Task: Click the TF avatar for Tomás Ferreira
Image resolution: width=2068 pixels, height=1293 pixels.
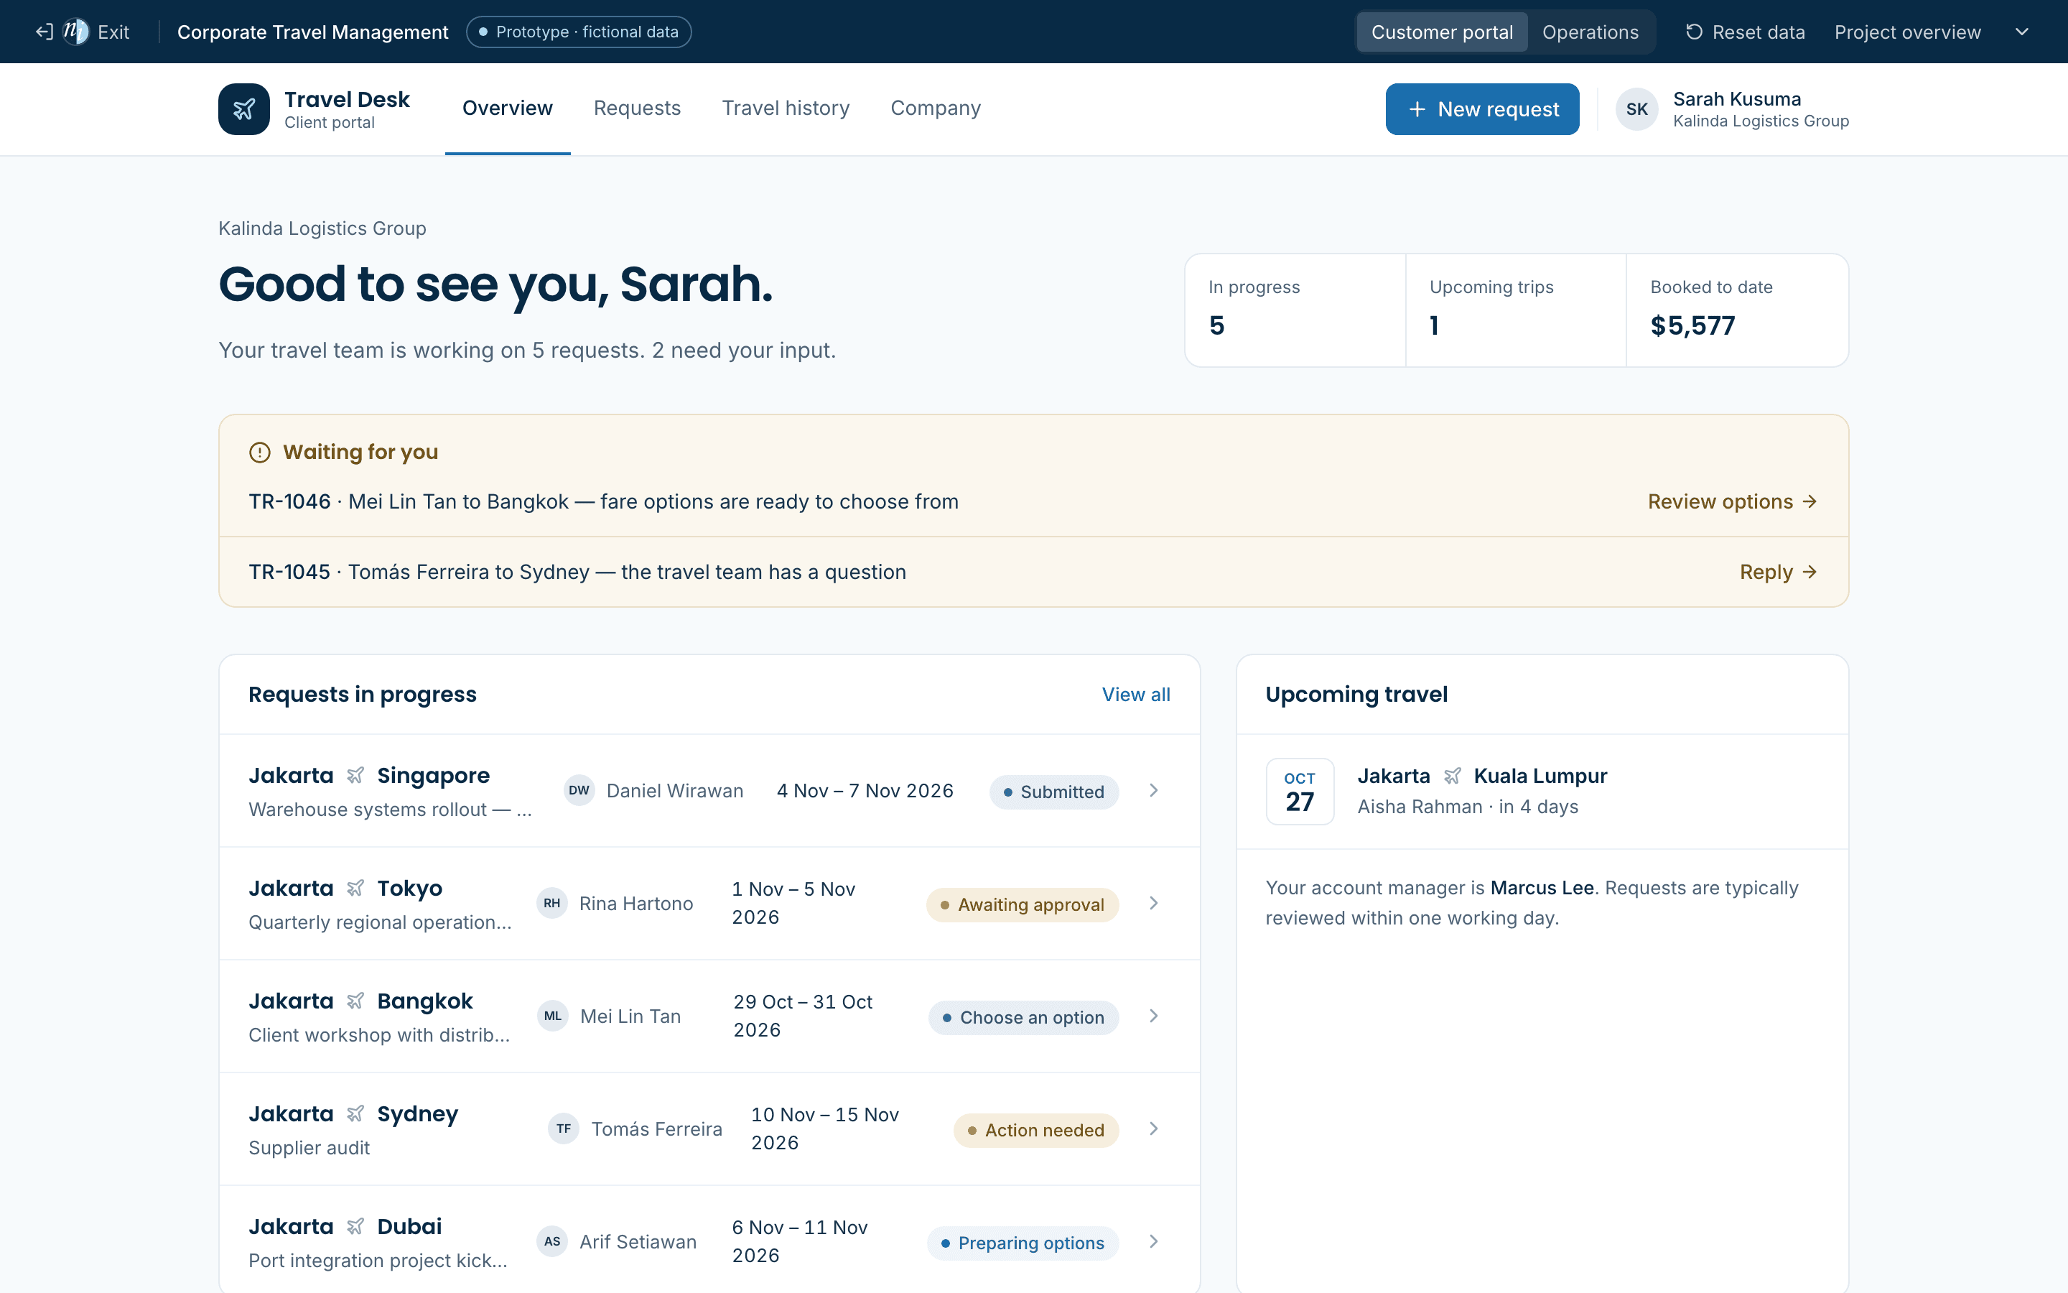Action: pos(563,1129)
